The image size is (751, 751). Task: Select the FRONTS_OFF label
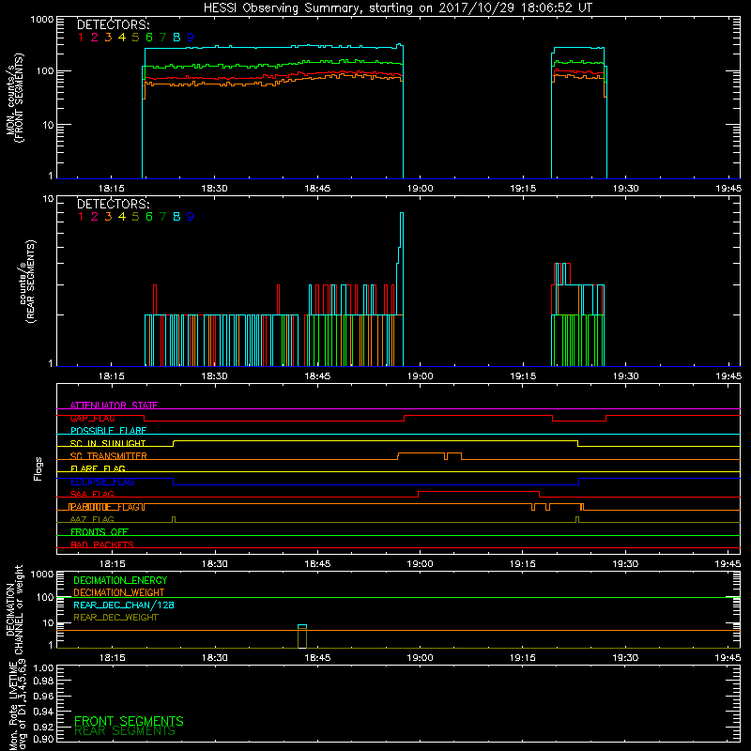click(x=100, y=532)
